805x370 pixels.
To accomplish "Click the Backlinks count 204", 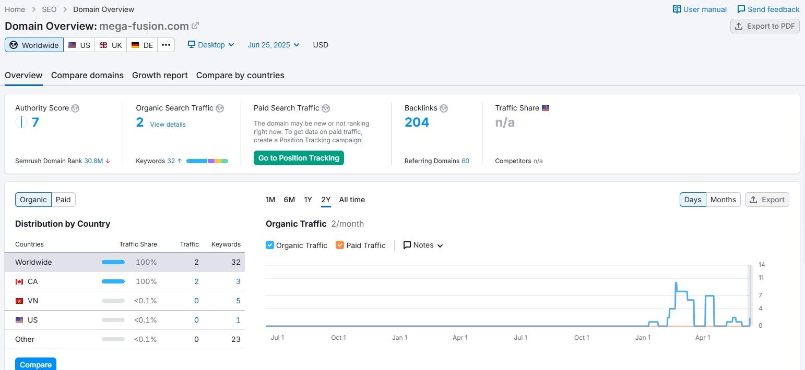I will pyautogui.click(x=417, y=122).
